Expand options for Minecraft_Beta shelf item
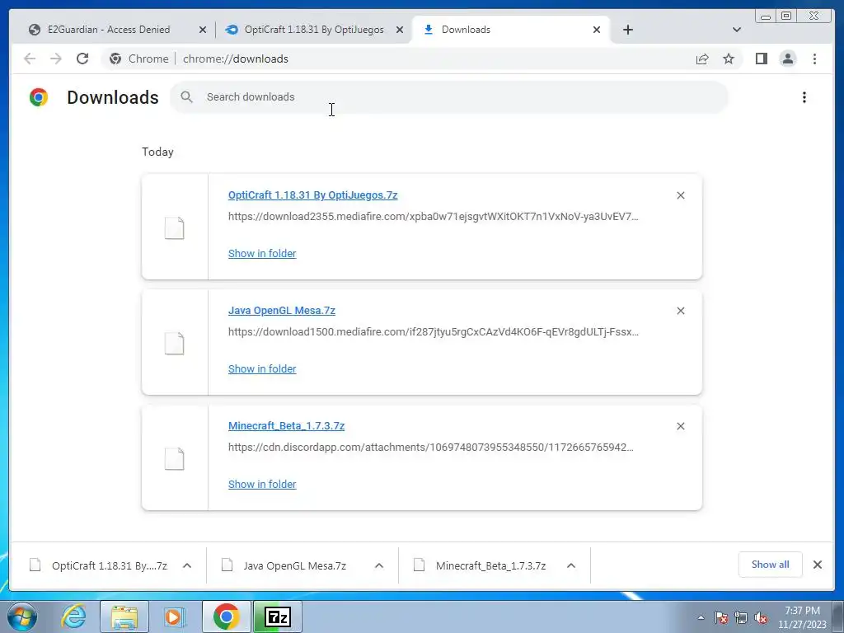 (571, 565)
